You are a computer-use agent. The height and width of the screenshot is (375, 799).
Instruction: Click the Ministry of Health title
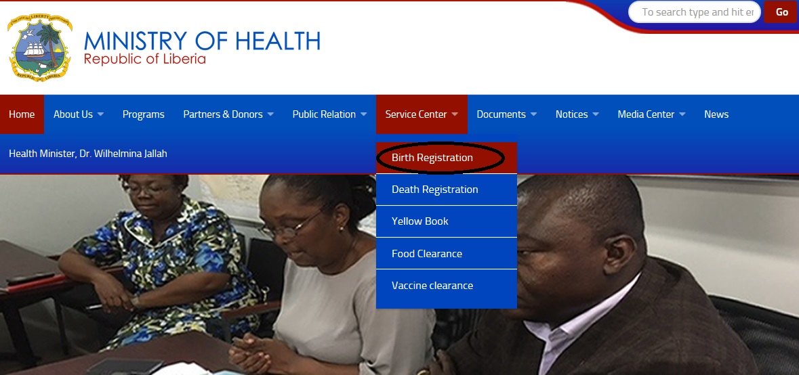202,41
